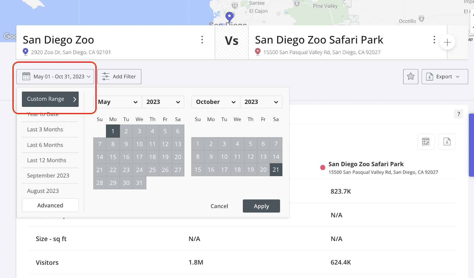Open the Export dropdown
This screenshot has width=474, height=278.
pos(445,77)
